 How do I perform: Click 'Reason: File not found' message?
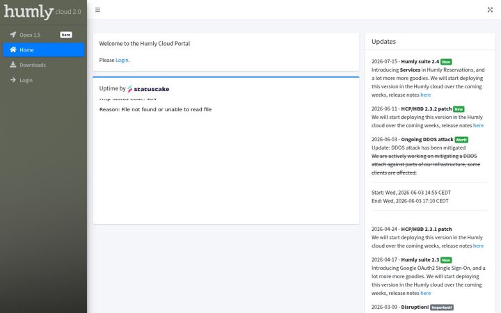[x=155, y=109]
